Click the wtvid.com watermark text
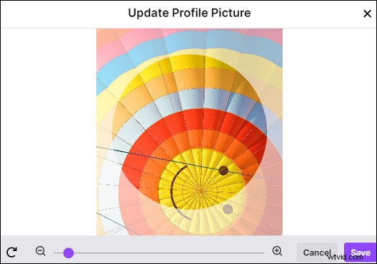This screenshot has height=264, width=377. pyautogui.click(x=345, y=258)
